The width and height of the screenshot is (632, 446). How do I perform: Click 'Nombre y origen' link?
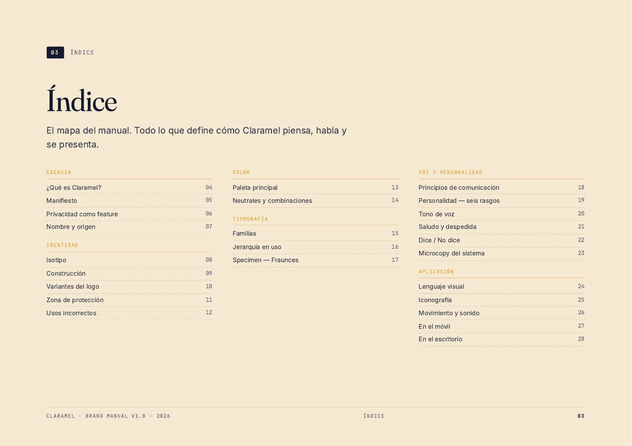(x=71, y=227)
